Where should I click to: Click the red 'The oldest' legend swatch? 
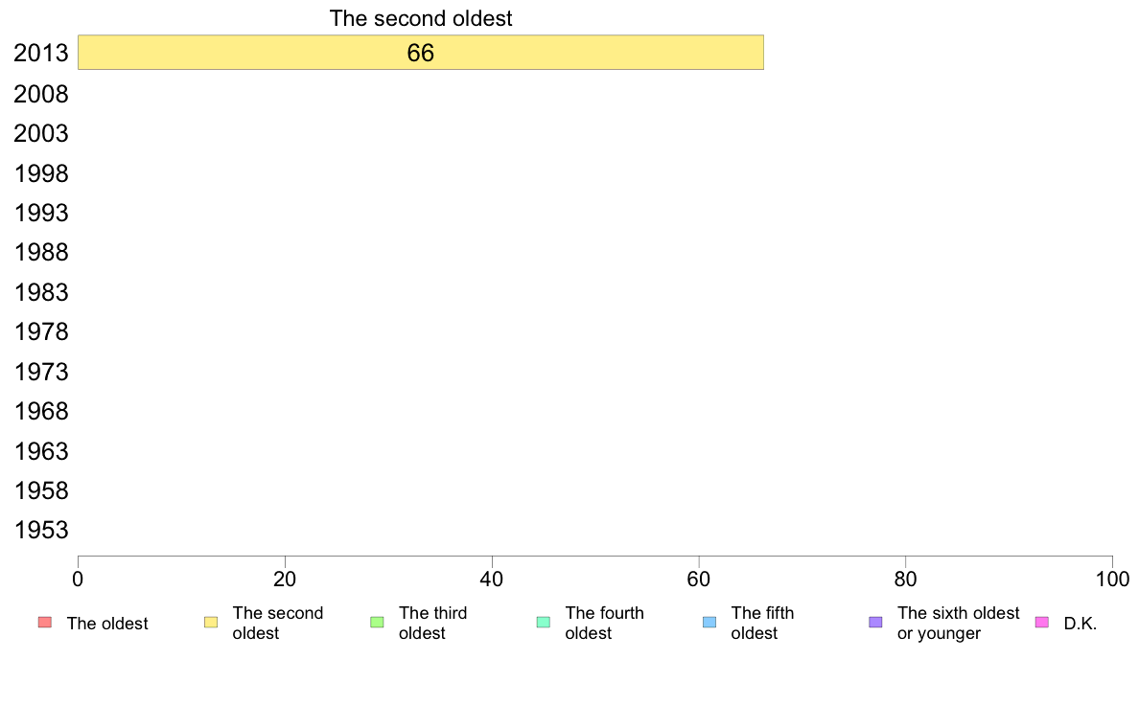pyautogui.click(x=45, y=623)
